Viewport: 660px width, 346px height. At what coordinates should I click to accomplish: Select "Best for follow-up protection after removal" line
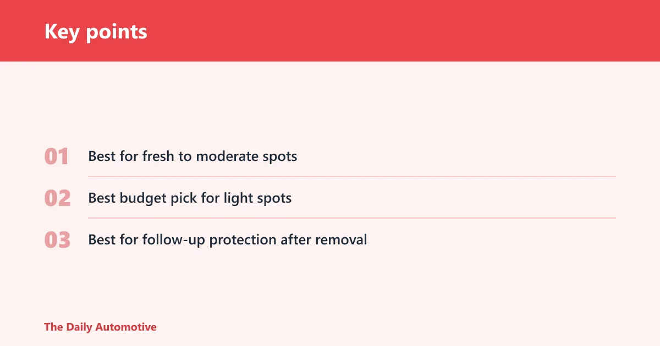(228, 240)
